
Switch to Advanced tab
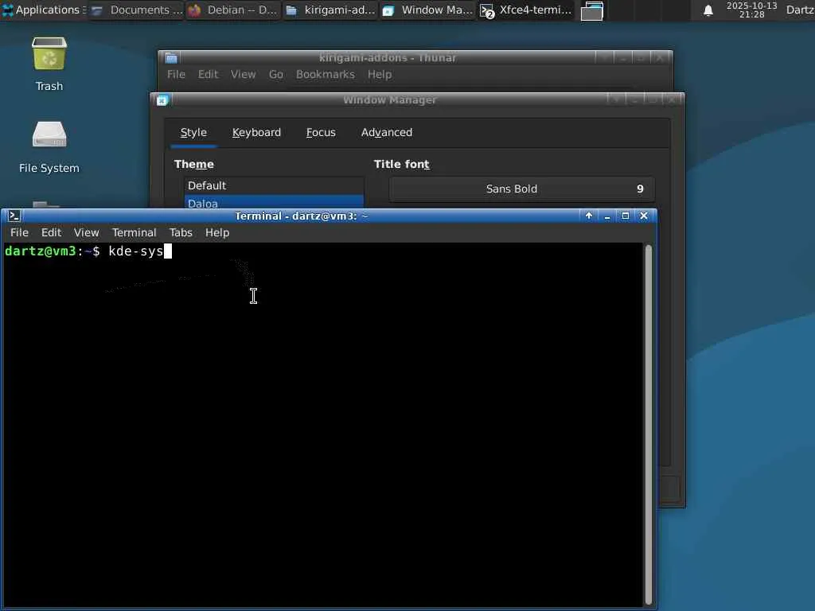(x=387, y=133)
